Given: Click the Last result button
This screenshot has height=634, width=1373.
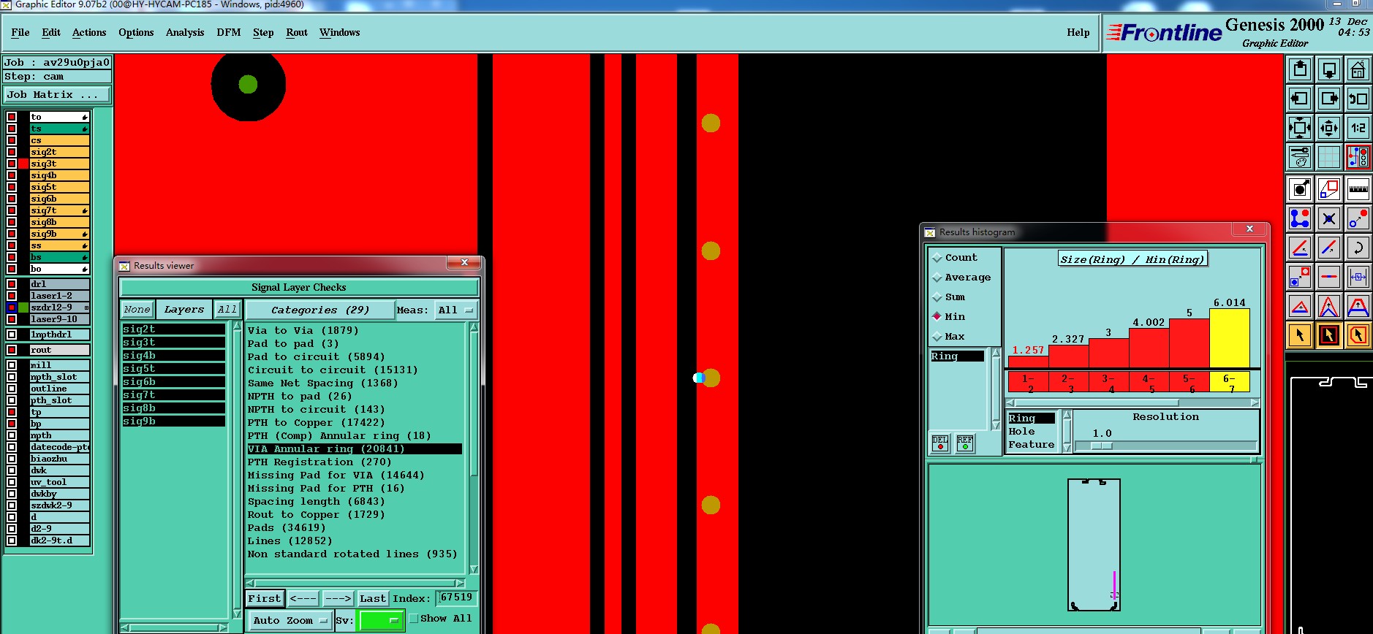Looking at the screenshot, I should (x=373, y=599).
